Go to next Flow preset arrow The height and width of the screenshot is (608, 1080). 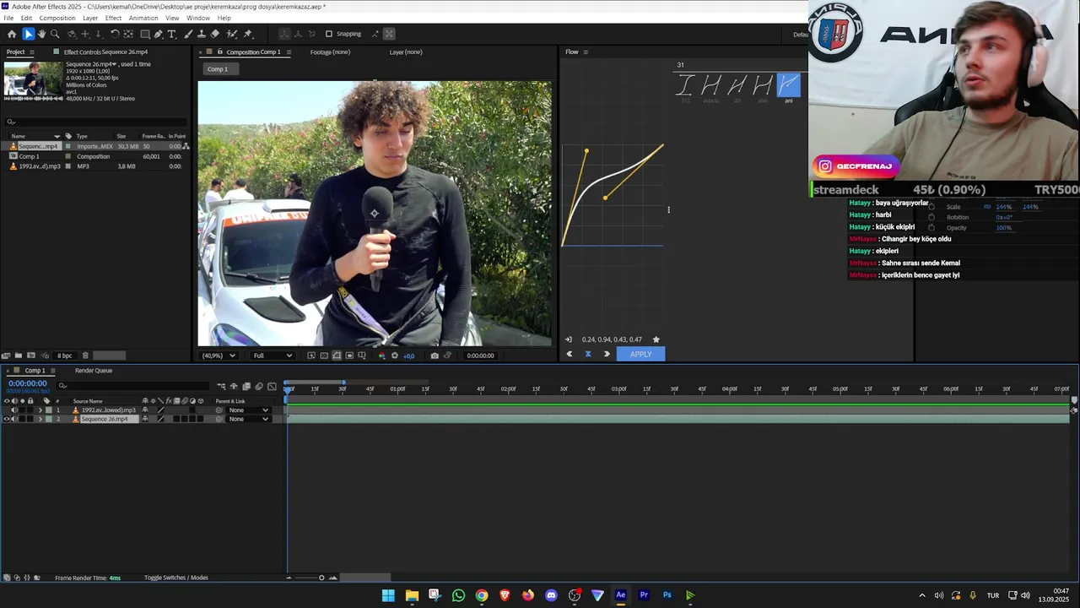(x=607, y=354)
